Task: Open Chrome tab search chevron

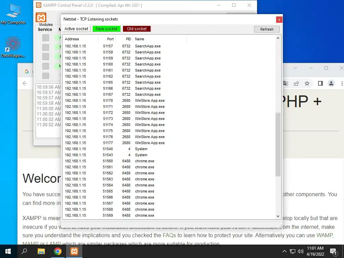Action: click(295, 68)
